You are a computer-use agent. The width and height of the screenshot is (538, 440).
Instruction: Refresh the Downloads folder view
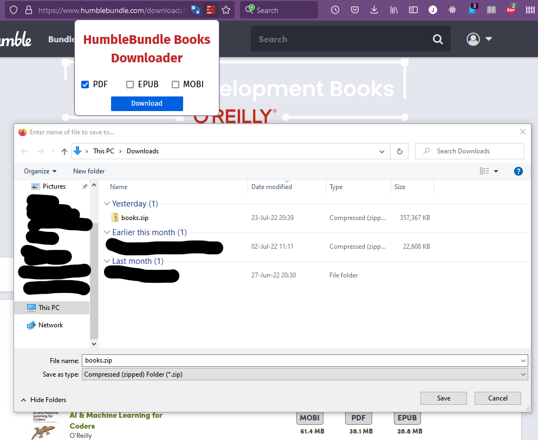pos(400,151)
